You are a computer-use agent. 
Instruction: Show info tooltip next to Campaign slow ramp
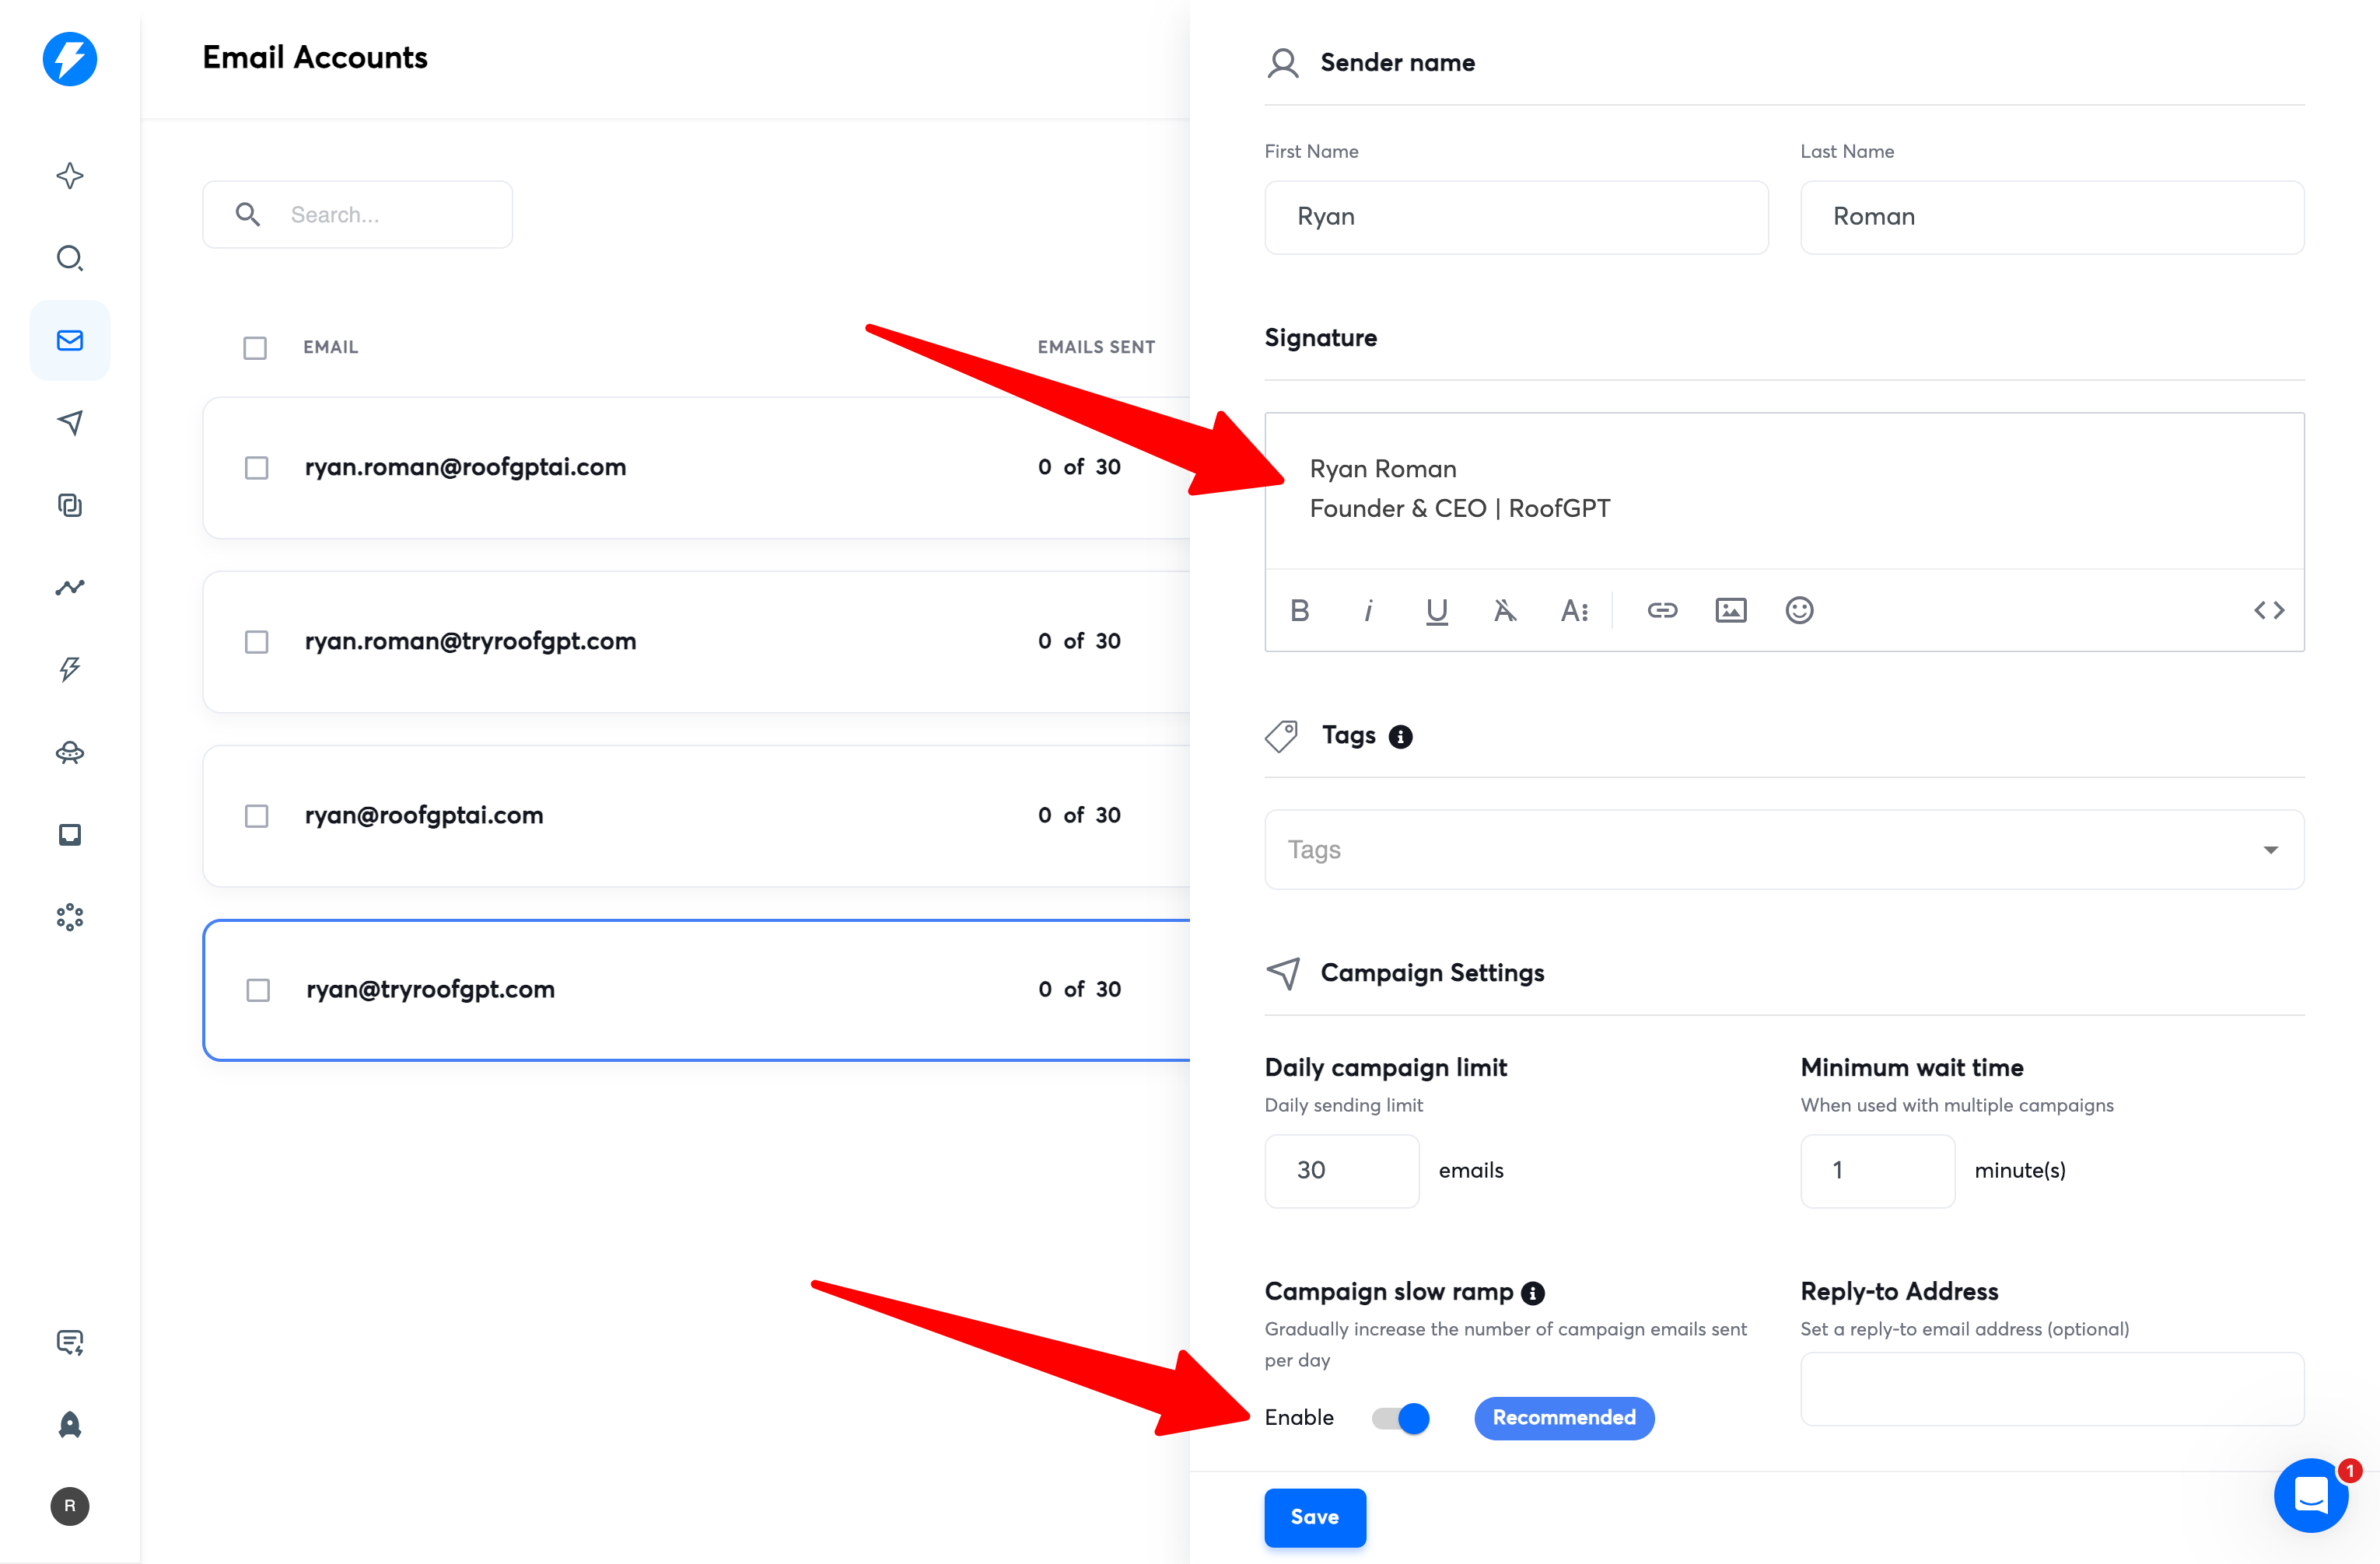click(1532, 1293)
